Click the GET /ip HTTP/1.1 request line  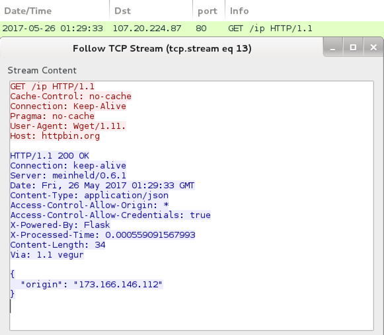[x=52, y=87]
